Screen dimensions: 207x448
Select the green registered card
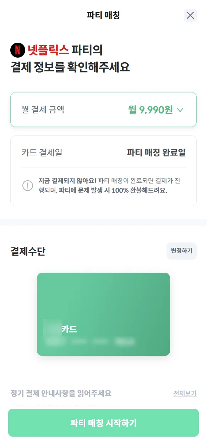(x=103, y=314)
